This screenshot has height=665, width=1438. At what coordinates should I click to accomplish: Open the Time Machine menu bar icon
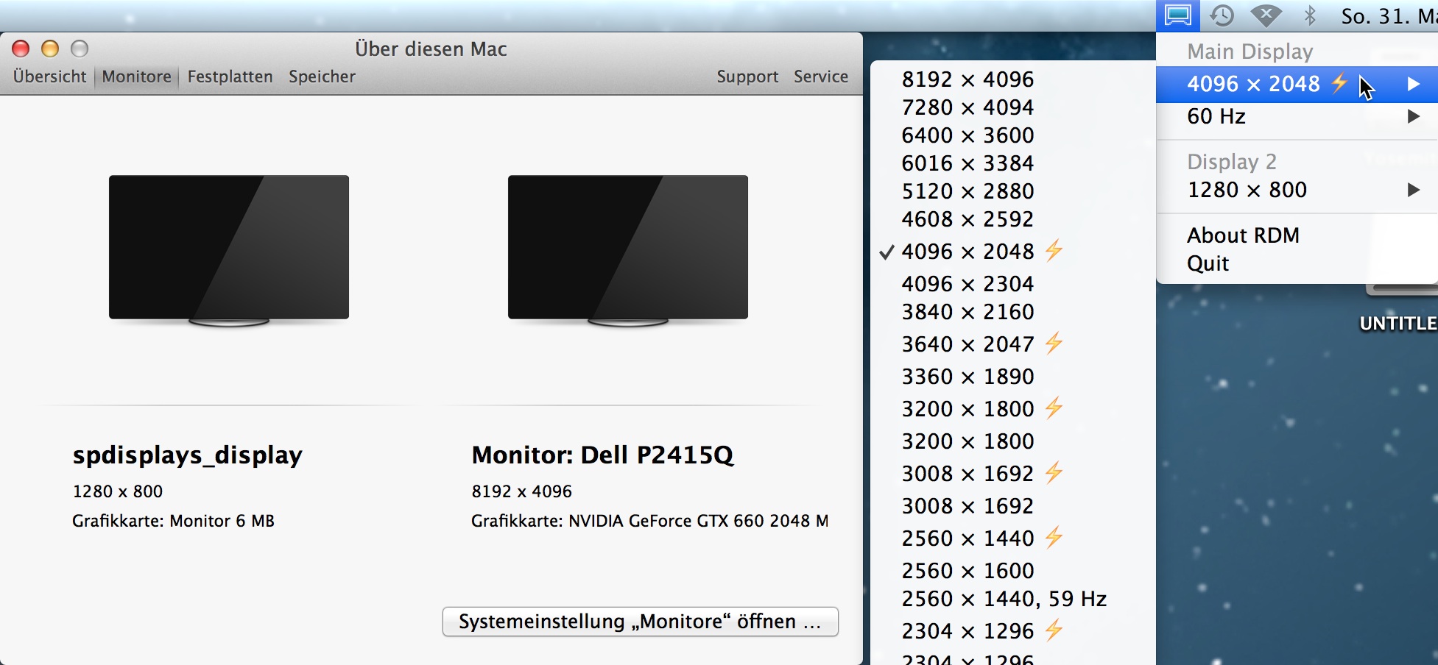(x=1222, y=15)
